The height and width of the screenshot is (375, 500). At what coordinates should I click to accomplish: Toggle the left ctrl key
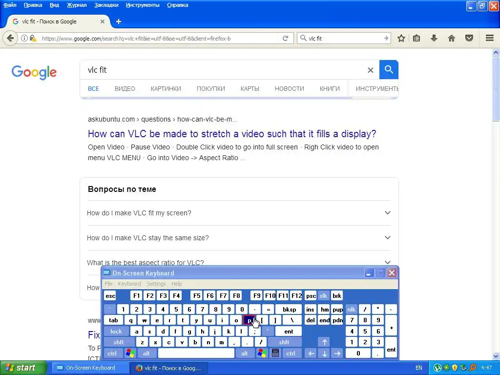tap(112, 353)
